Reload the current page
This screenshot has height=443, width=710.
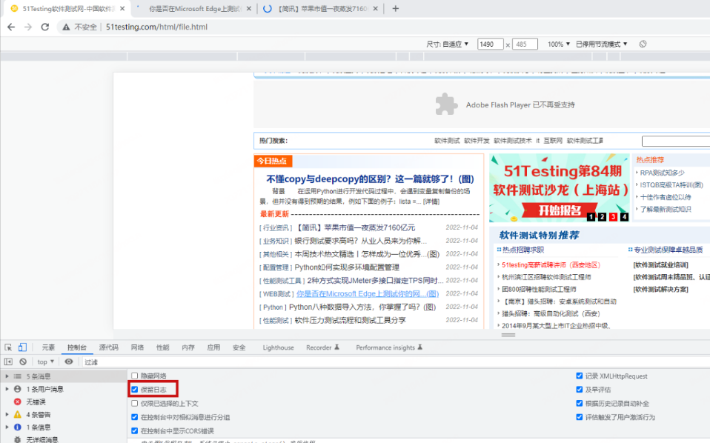pos(44,27)
